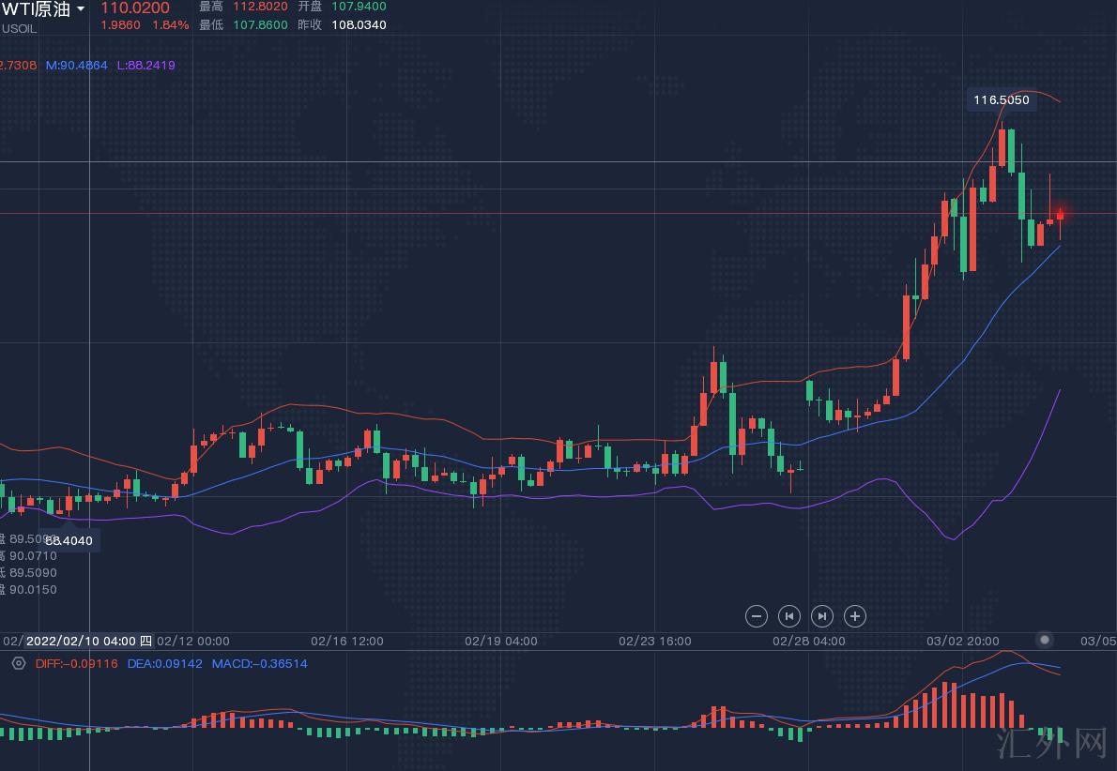Open MACD indicator settings hexagon icon
The width and height of the screenshot is (1117, 771).
pyautogui.click(x=18, y=663)
